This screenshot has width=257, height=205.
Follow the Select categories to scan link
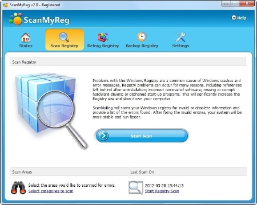(51, 191)
